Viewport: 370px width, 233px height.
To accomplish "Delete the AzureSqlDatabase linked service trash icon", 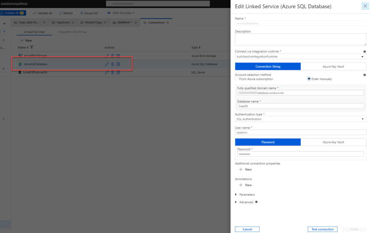I will (x=113, y=64).
